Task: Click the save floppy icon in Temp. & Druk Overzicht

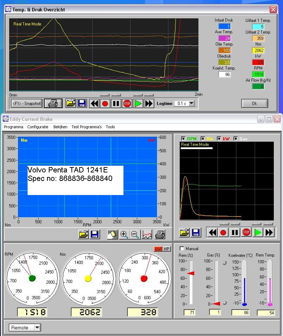Action: [x=82, y=104]
